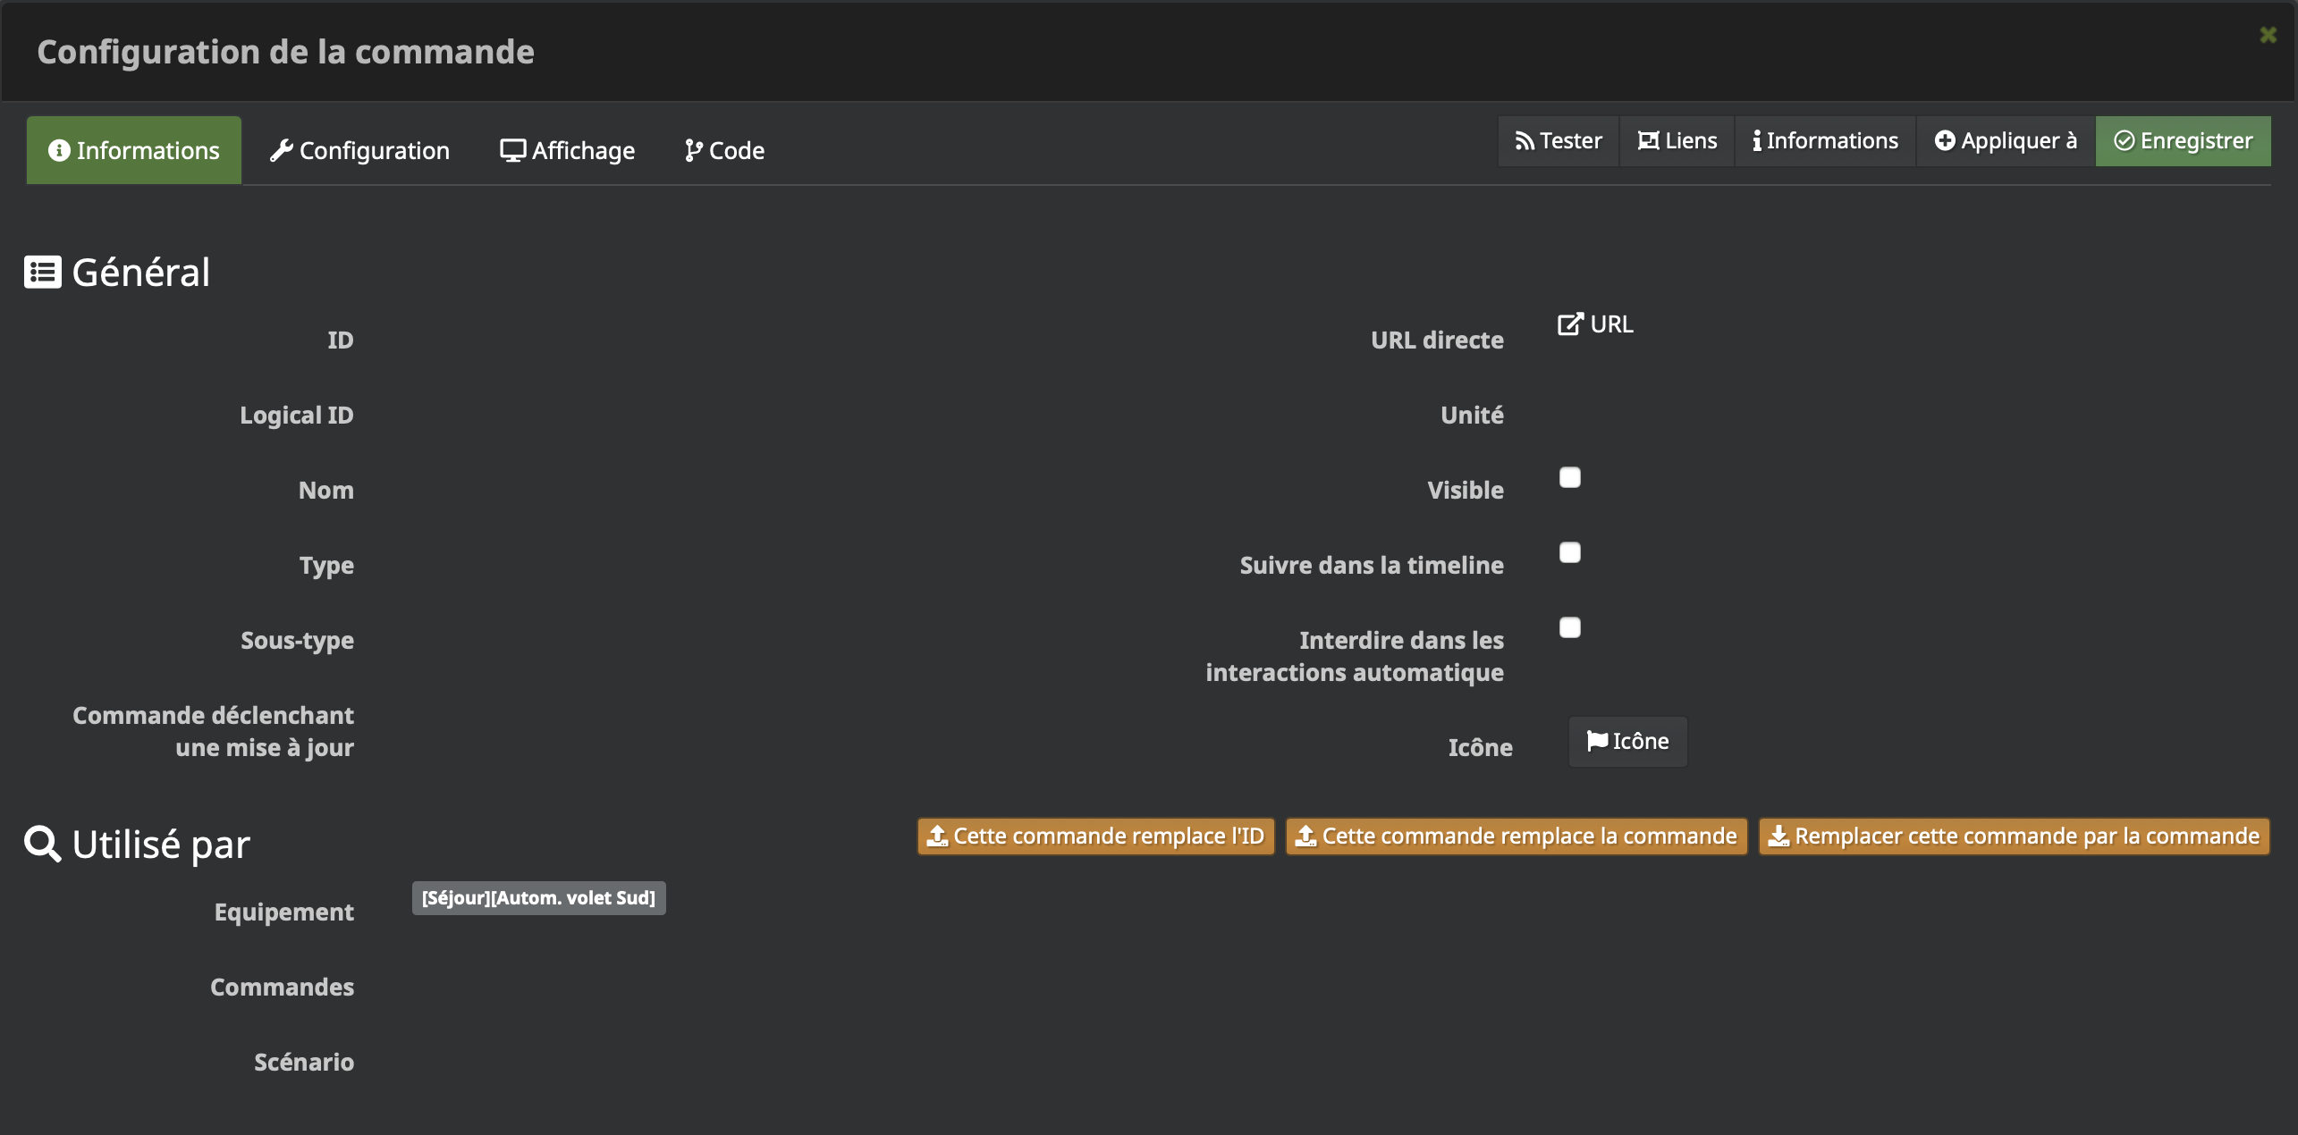This screenshot has width=2298, height=1135.
Task: Click the Scénario label
Action: [x=304, y=1063]
